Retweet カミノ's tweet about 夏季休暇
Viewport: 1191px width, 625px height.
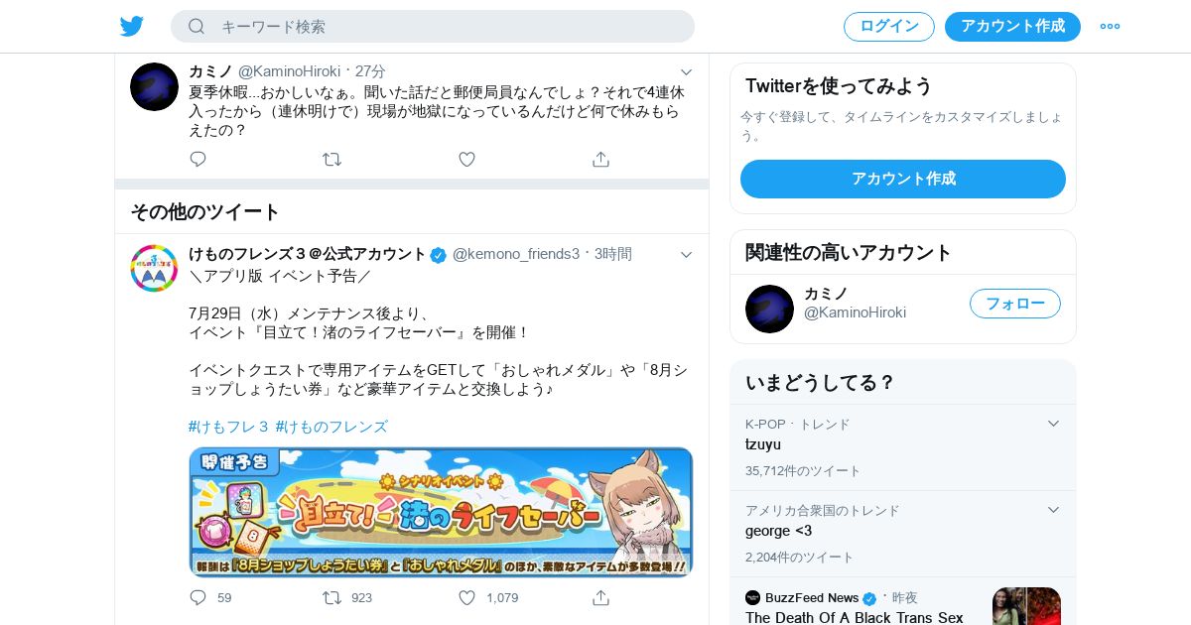tap(332, 159)
